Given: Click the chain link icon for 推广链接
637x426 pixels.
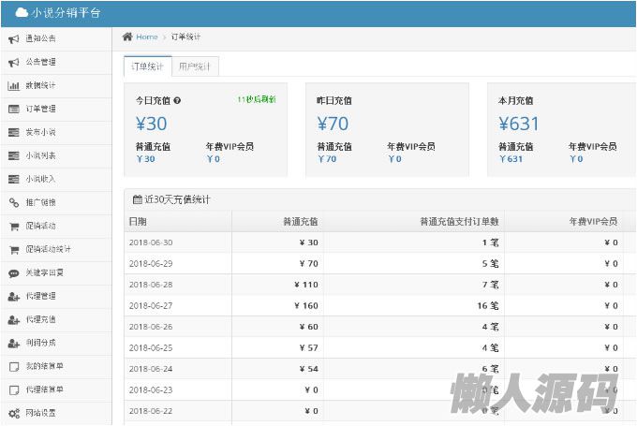Looking at the screenshot, I should pos(14,202).
